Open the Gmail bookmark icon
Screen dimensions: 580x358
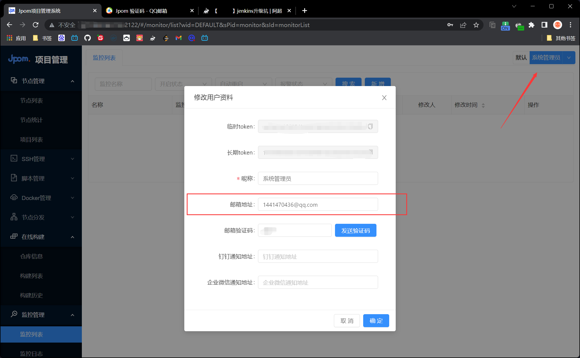(178, 38)
